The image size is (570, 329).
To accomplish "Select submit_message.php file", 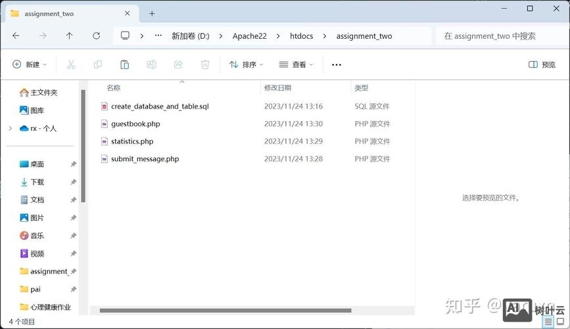I will (145, 159).
